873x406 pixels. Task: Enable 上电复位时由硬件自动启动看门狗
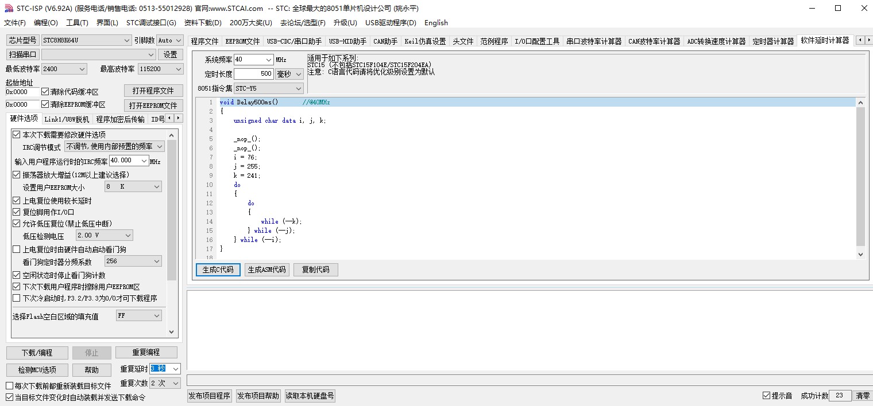click(x=16, y=249)
